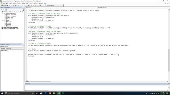Open Chrome from the taskbar
The height and width of the screenshot is (95, 170).
click(x=50, y=93)
